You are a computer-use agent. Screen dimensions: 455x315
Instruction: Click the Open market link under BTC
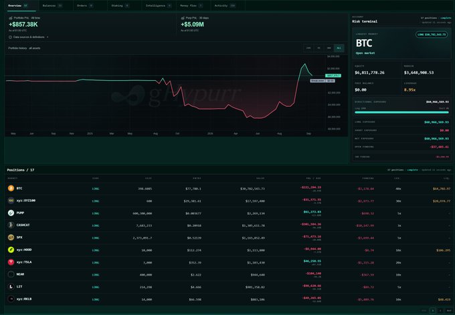[365, 53]
